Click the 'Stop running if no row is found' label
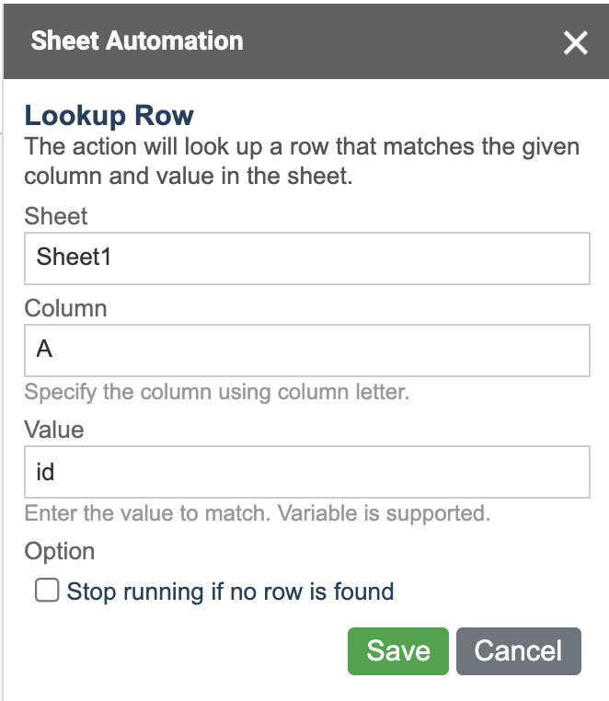This screenshot has width=609, height=701. point(230,592)
